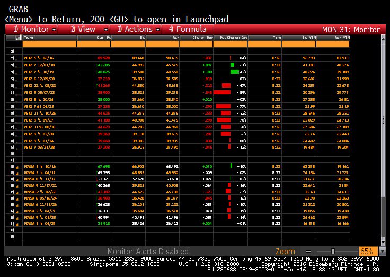The width and height of the screenshot is (390, 277).
Task: Click the orange filter field under Ticker
Action: click(x=49, y=44)
